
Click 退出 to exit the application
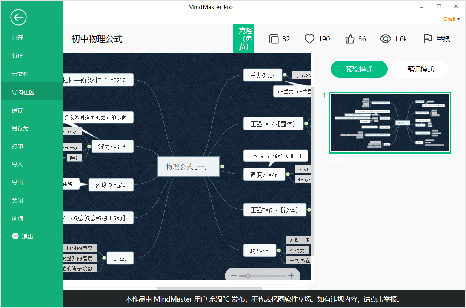point(27,236)
